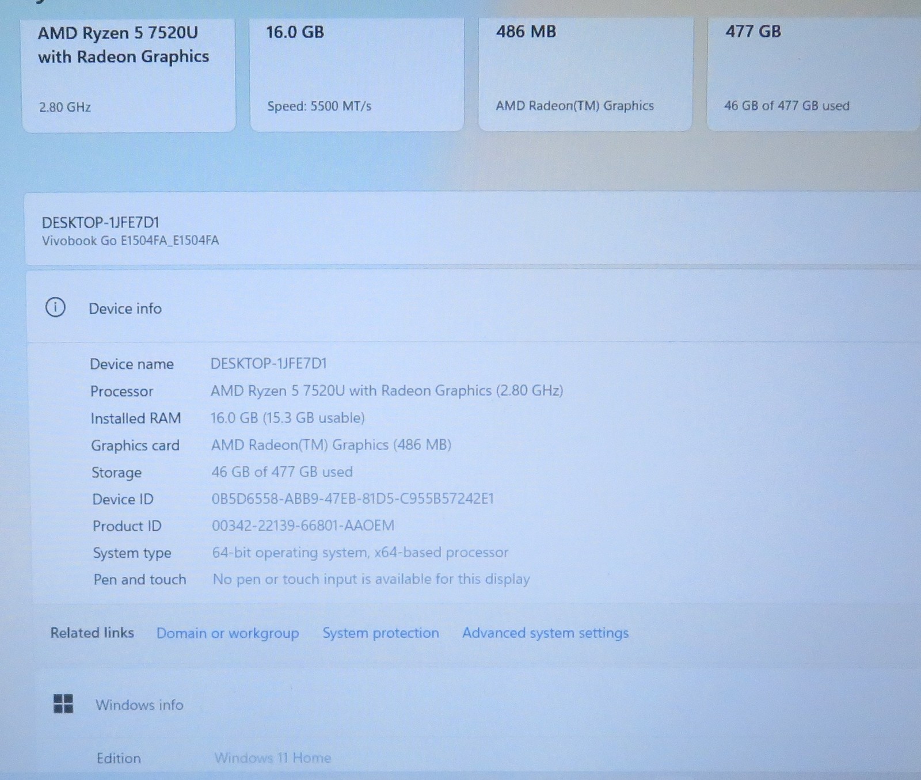Select the 16.0 GB memory card
The width and height of the screenshot is (921, 780).
click(x=357, y=75)
